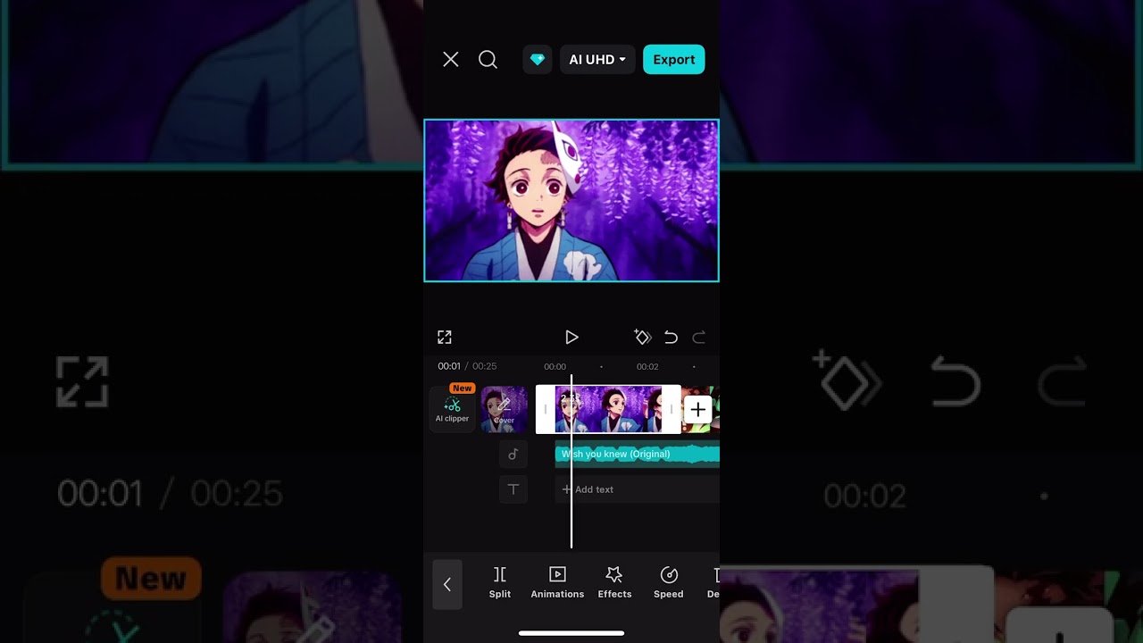The width and height of the screenshot is (1143, 643).
Task: Click the 00:00 ruler mark
Action: [x=555, y=367]
